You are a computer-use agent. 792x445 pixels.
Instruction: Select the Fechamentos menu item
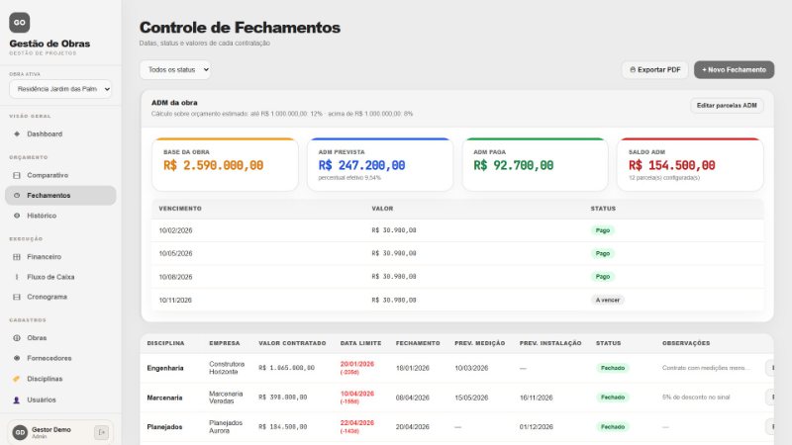click(60, 195)
